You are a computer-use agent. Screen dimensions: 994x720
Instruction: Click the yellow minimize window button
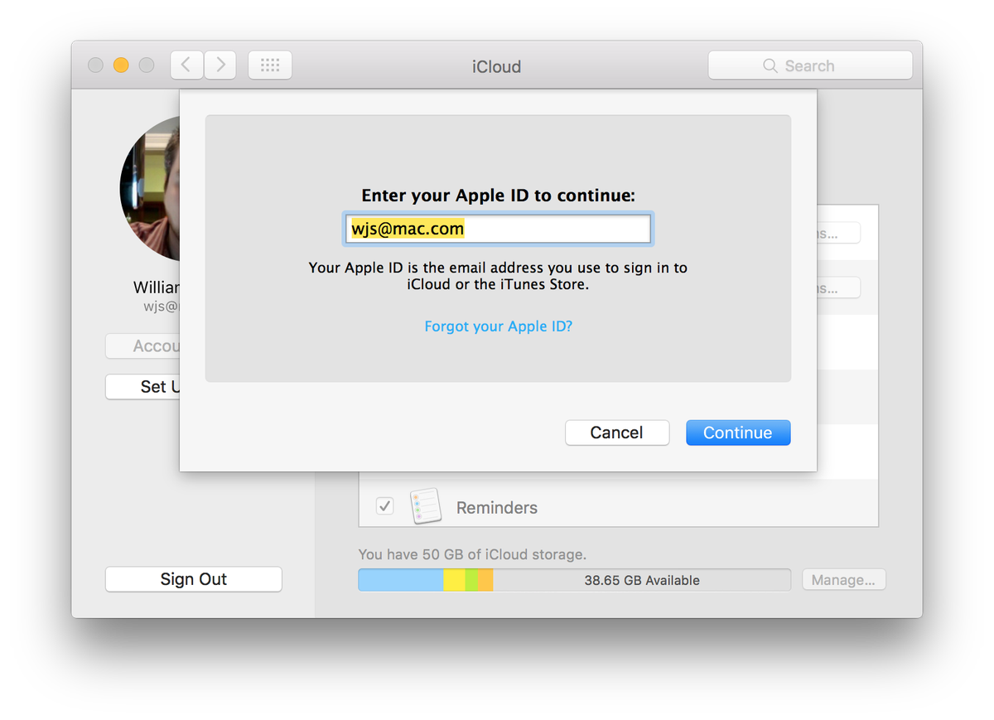pyautogui.click(x=121, y=65)
